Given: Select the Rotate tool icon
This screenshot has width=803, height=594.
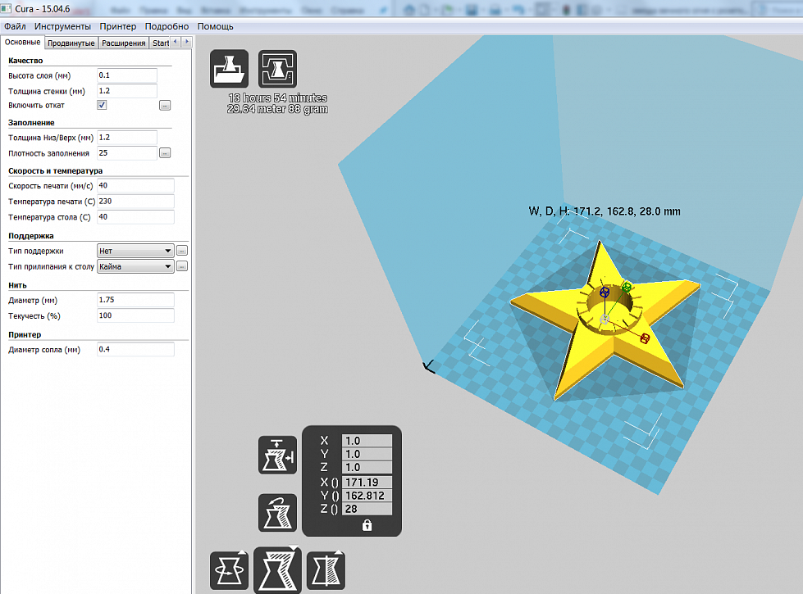Looking at the screenshot, I should tap(229, 570).
